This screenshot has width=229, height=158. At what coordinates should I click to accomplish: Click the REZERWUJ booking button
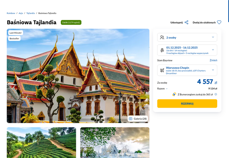pyautogui.click(x=187, y=104)
